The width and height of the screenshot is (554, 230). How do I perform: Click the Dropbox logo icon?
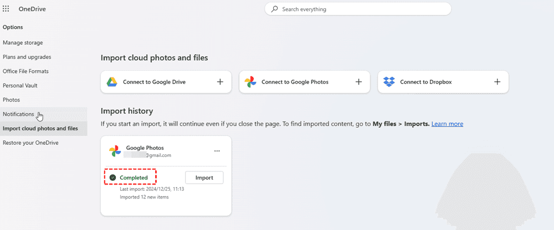[389, 82]
